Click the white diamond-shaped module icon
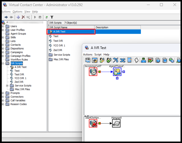 [x=136, y=60]
